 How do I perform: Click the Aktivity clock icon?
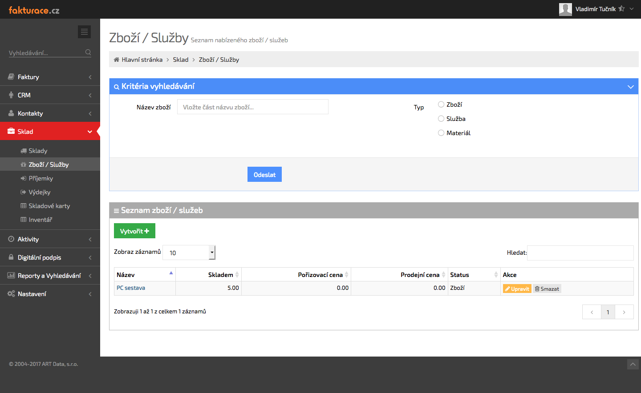(11, 239)
